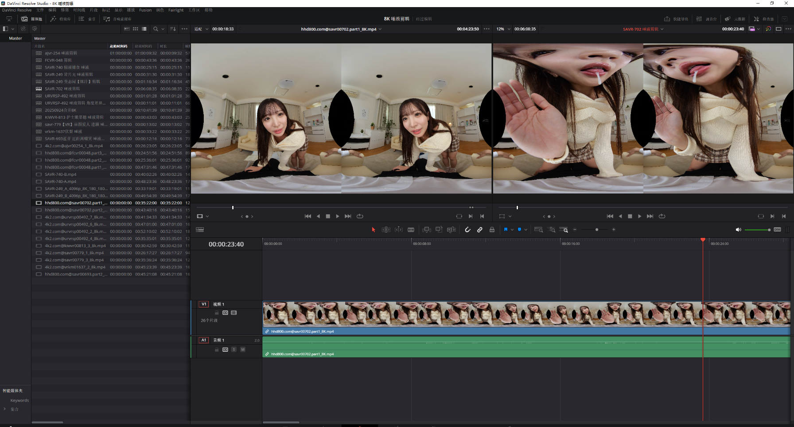Screen dimensions: 794x427
Task: Open the 文件 (File) menu
Action: pos(40,10)
